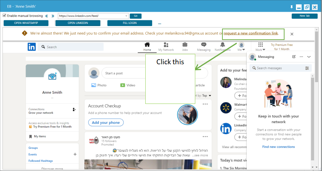Click the Events link
The height and width of the screenshot is (171, 322).
click(32, 154)
